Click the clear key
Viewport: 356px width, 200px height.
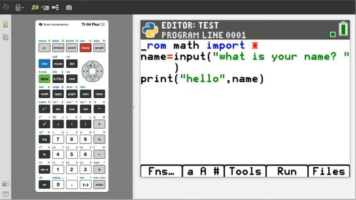99,94
